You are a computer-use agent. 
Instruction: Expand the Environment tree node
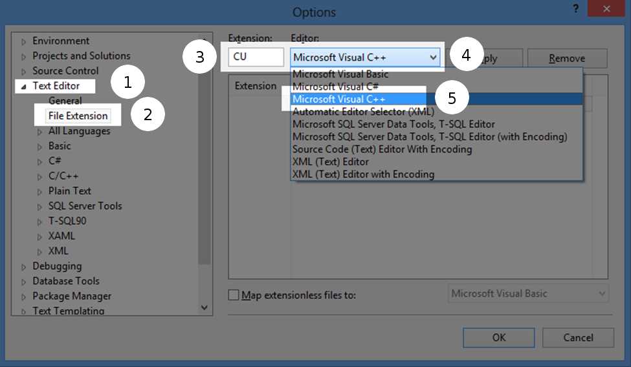coord(23,41)
